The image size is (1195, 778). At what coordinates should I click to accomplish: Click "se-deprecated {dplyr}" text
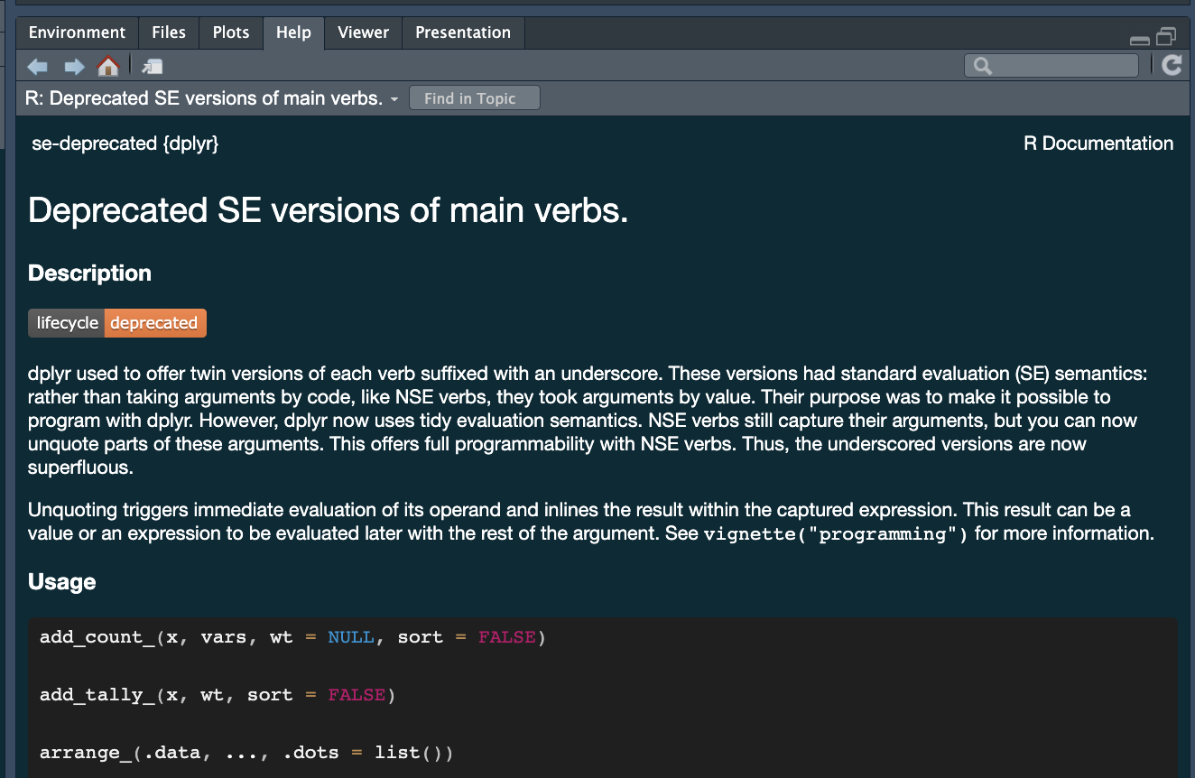coord(125,144)
